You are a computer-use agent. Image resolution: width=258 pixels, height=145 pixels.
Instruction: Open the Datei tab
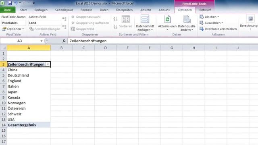coord(8,10)
